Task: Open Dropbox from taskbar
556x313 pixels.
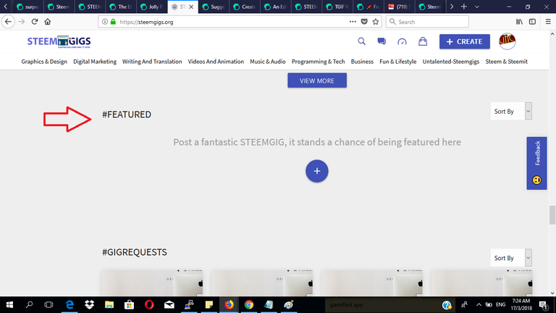Action: [x=89, y=305]
